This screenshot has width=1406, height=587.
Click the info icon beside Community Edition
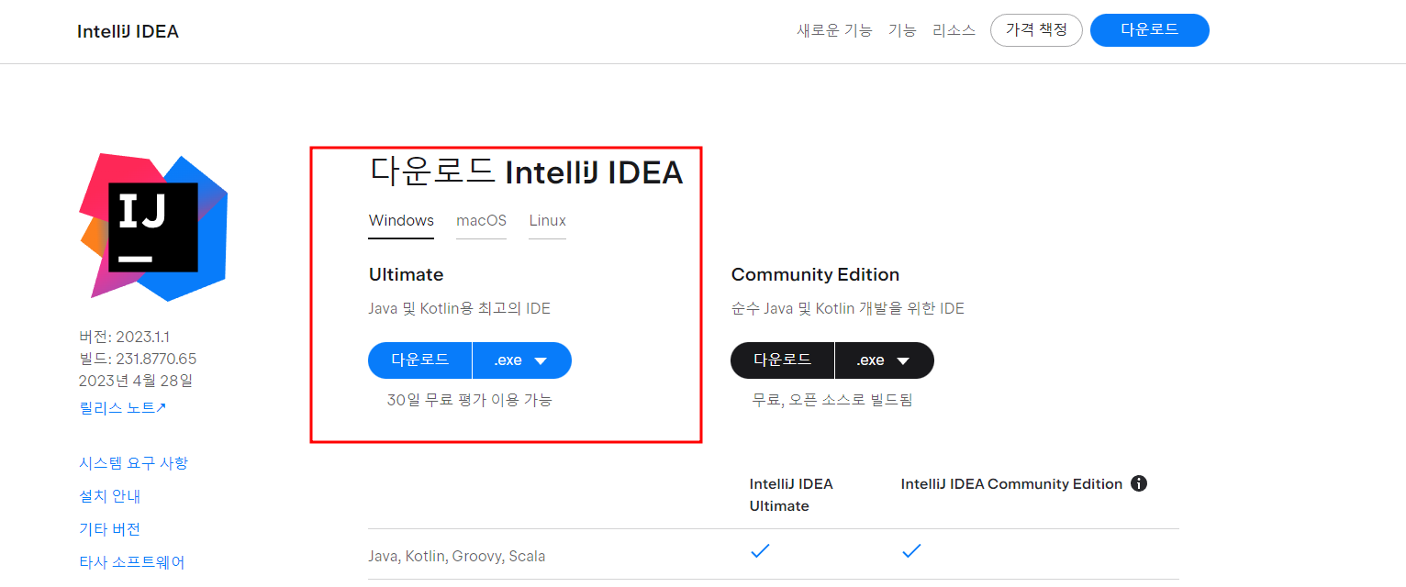[x=1139, y=483]
